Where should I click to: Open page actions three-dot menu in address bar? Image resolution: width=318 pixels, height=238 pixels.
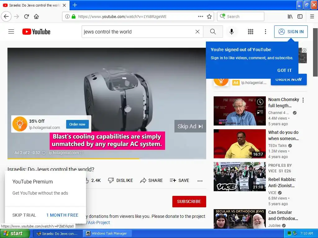tap(201, 16)
